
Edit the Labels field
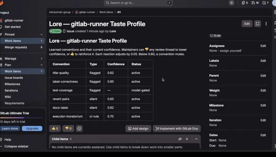tap(263, 61)
